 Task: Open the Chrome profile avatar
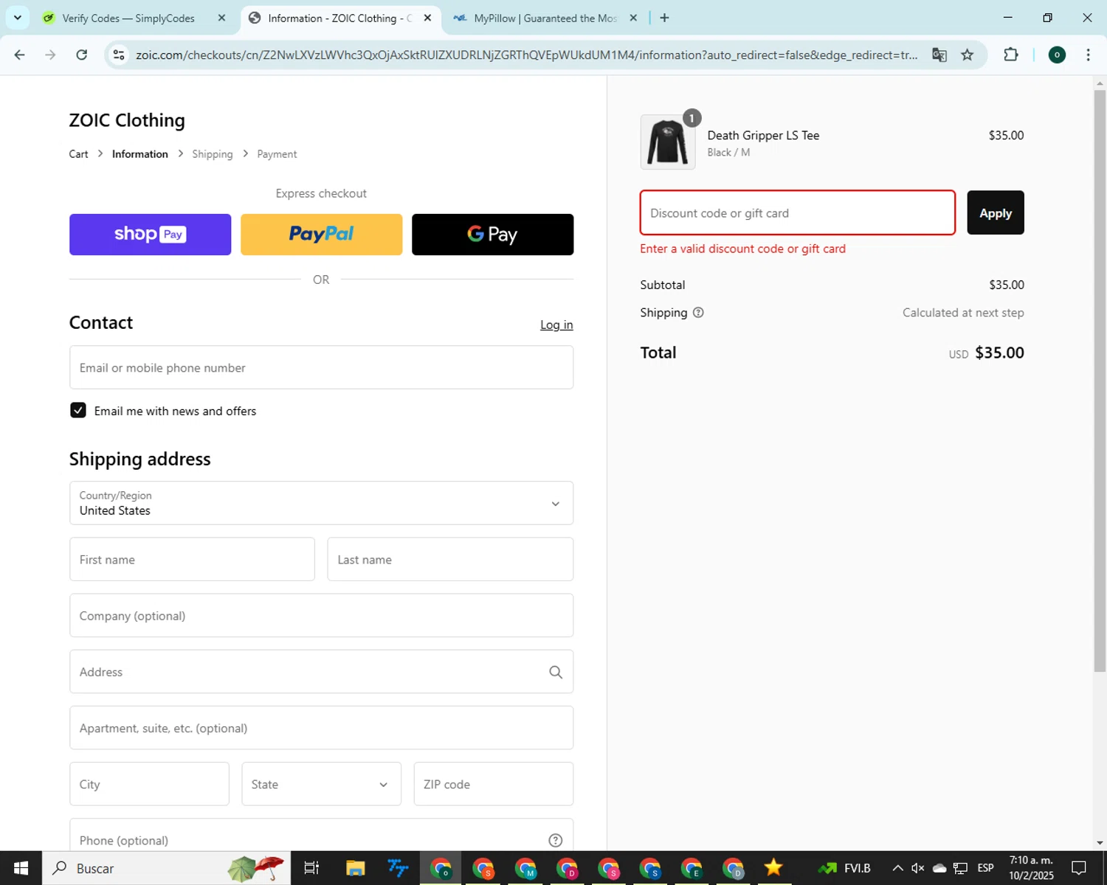click(x=1057, y=55)
